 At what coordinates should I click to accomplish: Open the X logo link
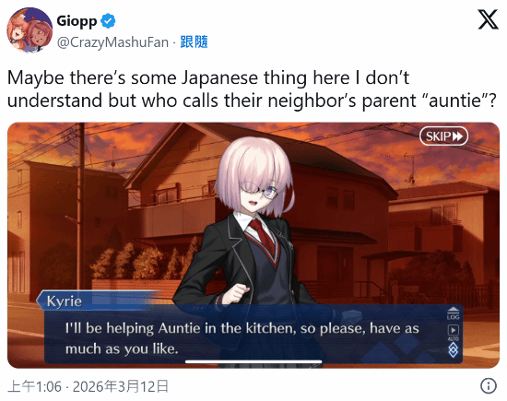pyautogui.click(x=488, y=19)
